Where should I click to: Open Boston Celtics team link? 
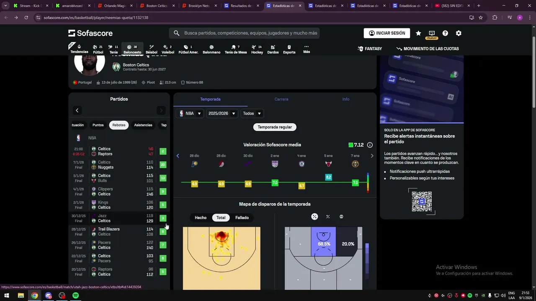click(x=136, y=65)
